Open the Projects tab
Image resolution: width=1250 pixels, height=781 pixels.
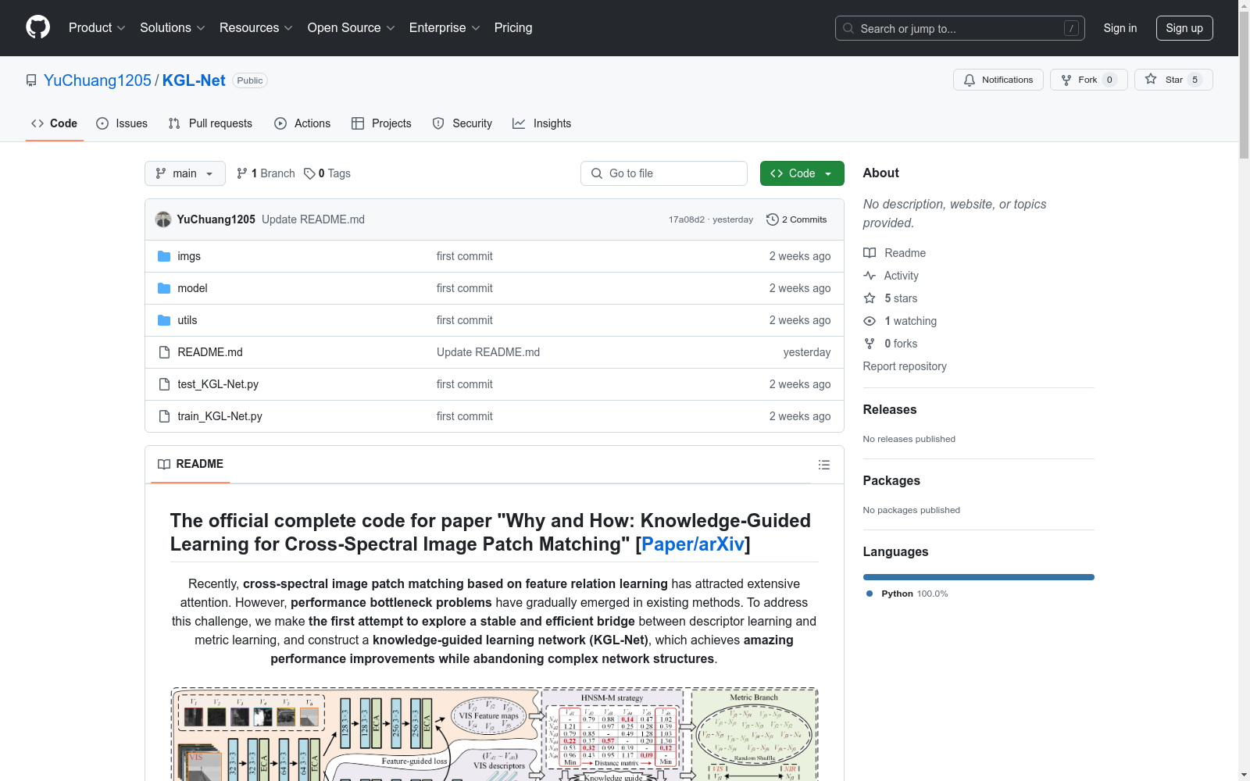[381, 123]
